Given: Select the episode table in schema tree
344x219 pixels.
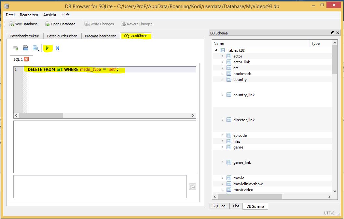Looking at the screenshot, I should pyautogui.click(x=240, y=135).
